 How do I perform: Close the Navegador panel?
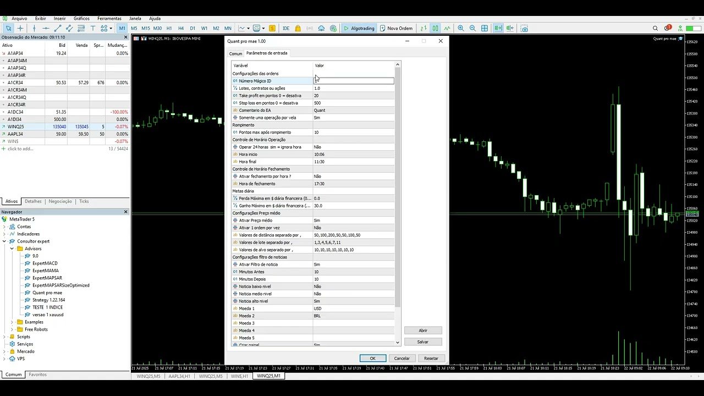click(x=125, y=212)
